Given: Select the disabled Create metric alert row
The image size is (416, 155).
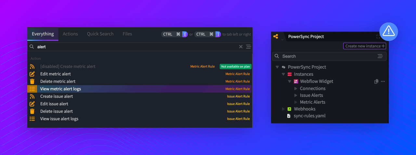Looking at the screenshot, I should 140,66.
